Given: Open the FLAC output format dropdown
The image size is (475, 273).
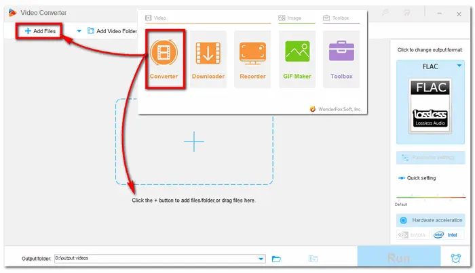Looking at the screenshot, I should coord(459,66).
